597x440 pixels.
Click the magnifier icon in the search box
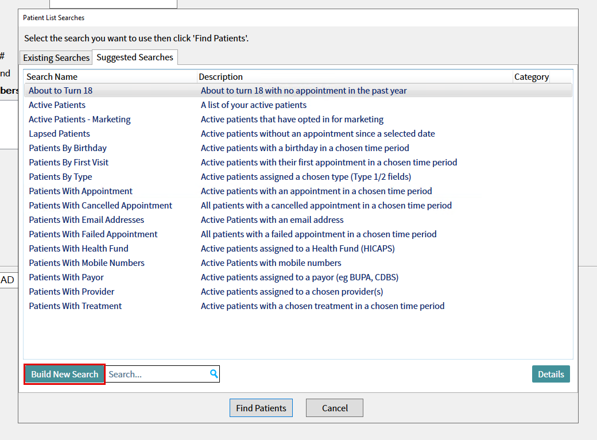[x=214, y=374]
